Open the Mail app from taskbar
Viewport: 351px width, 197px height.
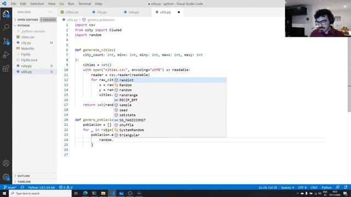pyautogui.click(x=121, y=193)
